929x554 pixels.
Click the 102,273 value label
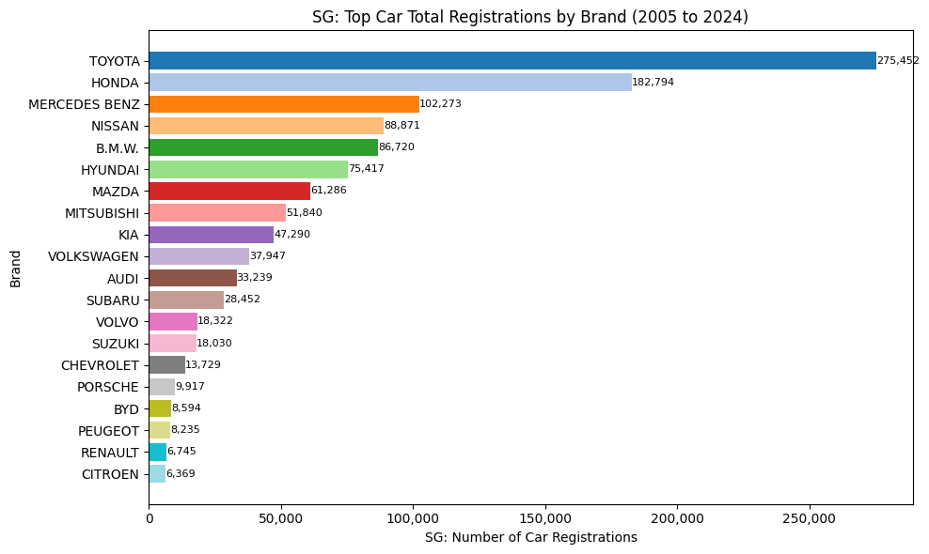pyautogui.click(x=440, y=103)
